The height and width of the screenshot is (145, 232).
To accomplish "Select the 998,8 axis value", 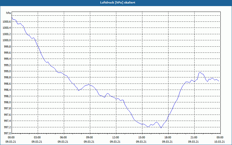I will 8,77.
